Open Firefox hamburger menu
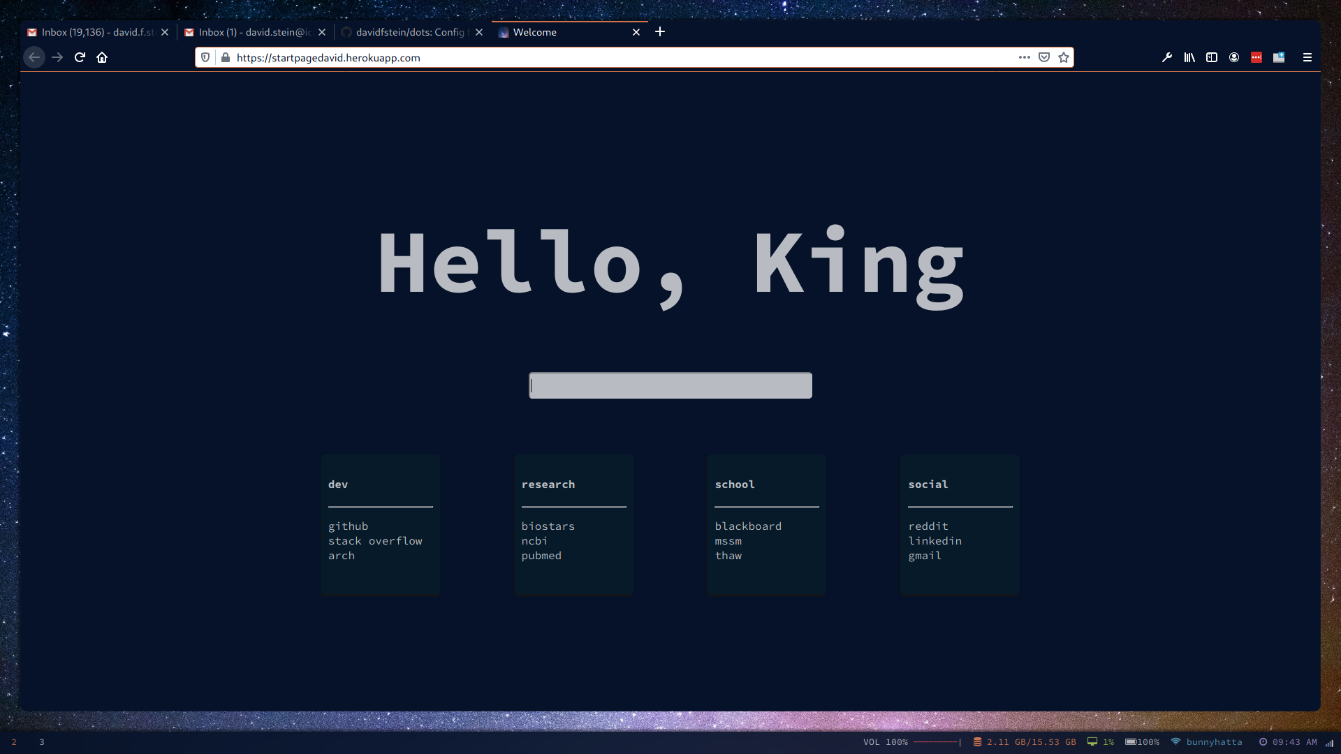 (x=1307, y=57)
